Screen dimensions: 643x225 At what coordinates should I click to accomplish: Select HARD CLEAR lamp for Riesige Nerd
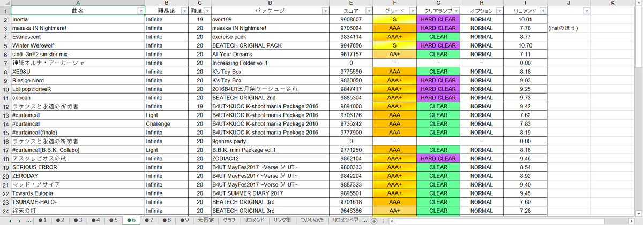[438, 80]
